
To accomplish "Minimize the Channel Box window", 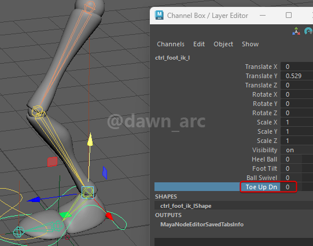I will pyautogui.click(x=263, y=15).
